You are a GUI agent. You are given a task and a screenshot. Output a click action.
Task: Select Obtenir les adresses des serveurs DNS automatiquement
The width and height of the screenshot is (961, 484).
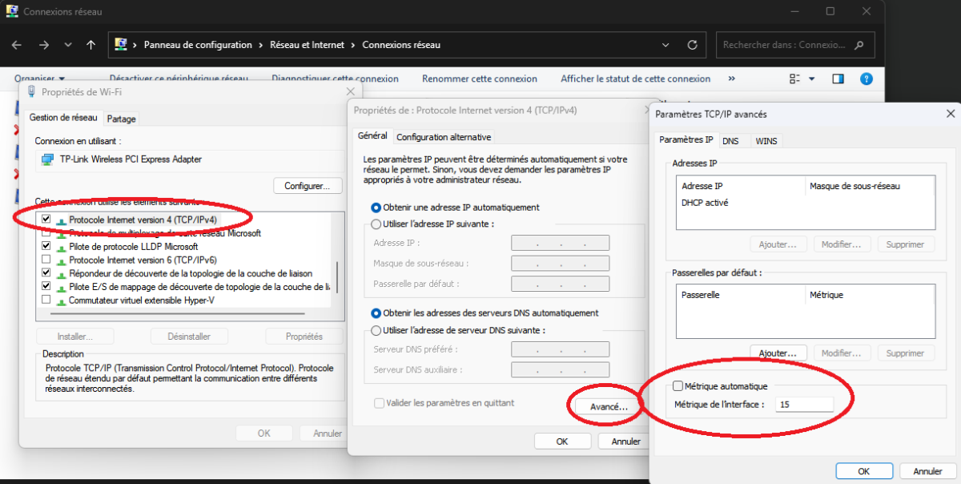point(485,313)
